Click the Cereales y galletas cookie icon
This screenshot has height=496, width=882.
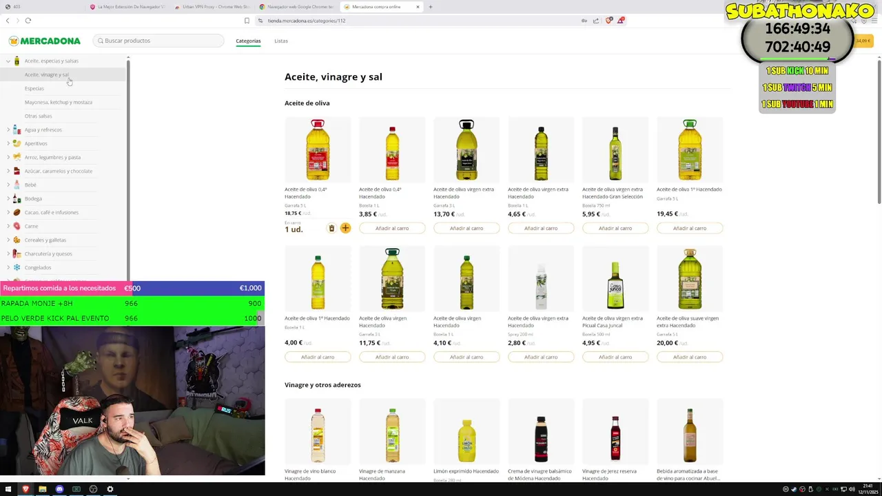[x=17, y=240]
